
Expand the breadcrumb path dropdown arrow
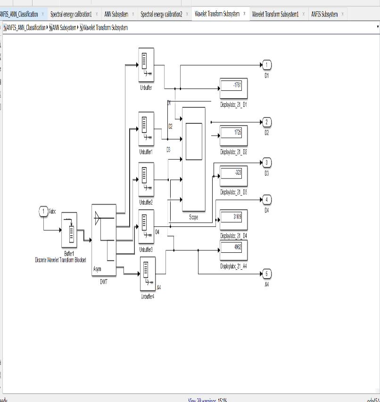378,27
